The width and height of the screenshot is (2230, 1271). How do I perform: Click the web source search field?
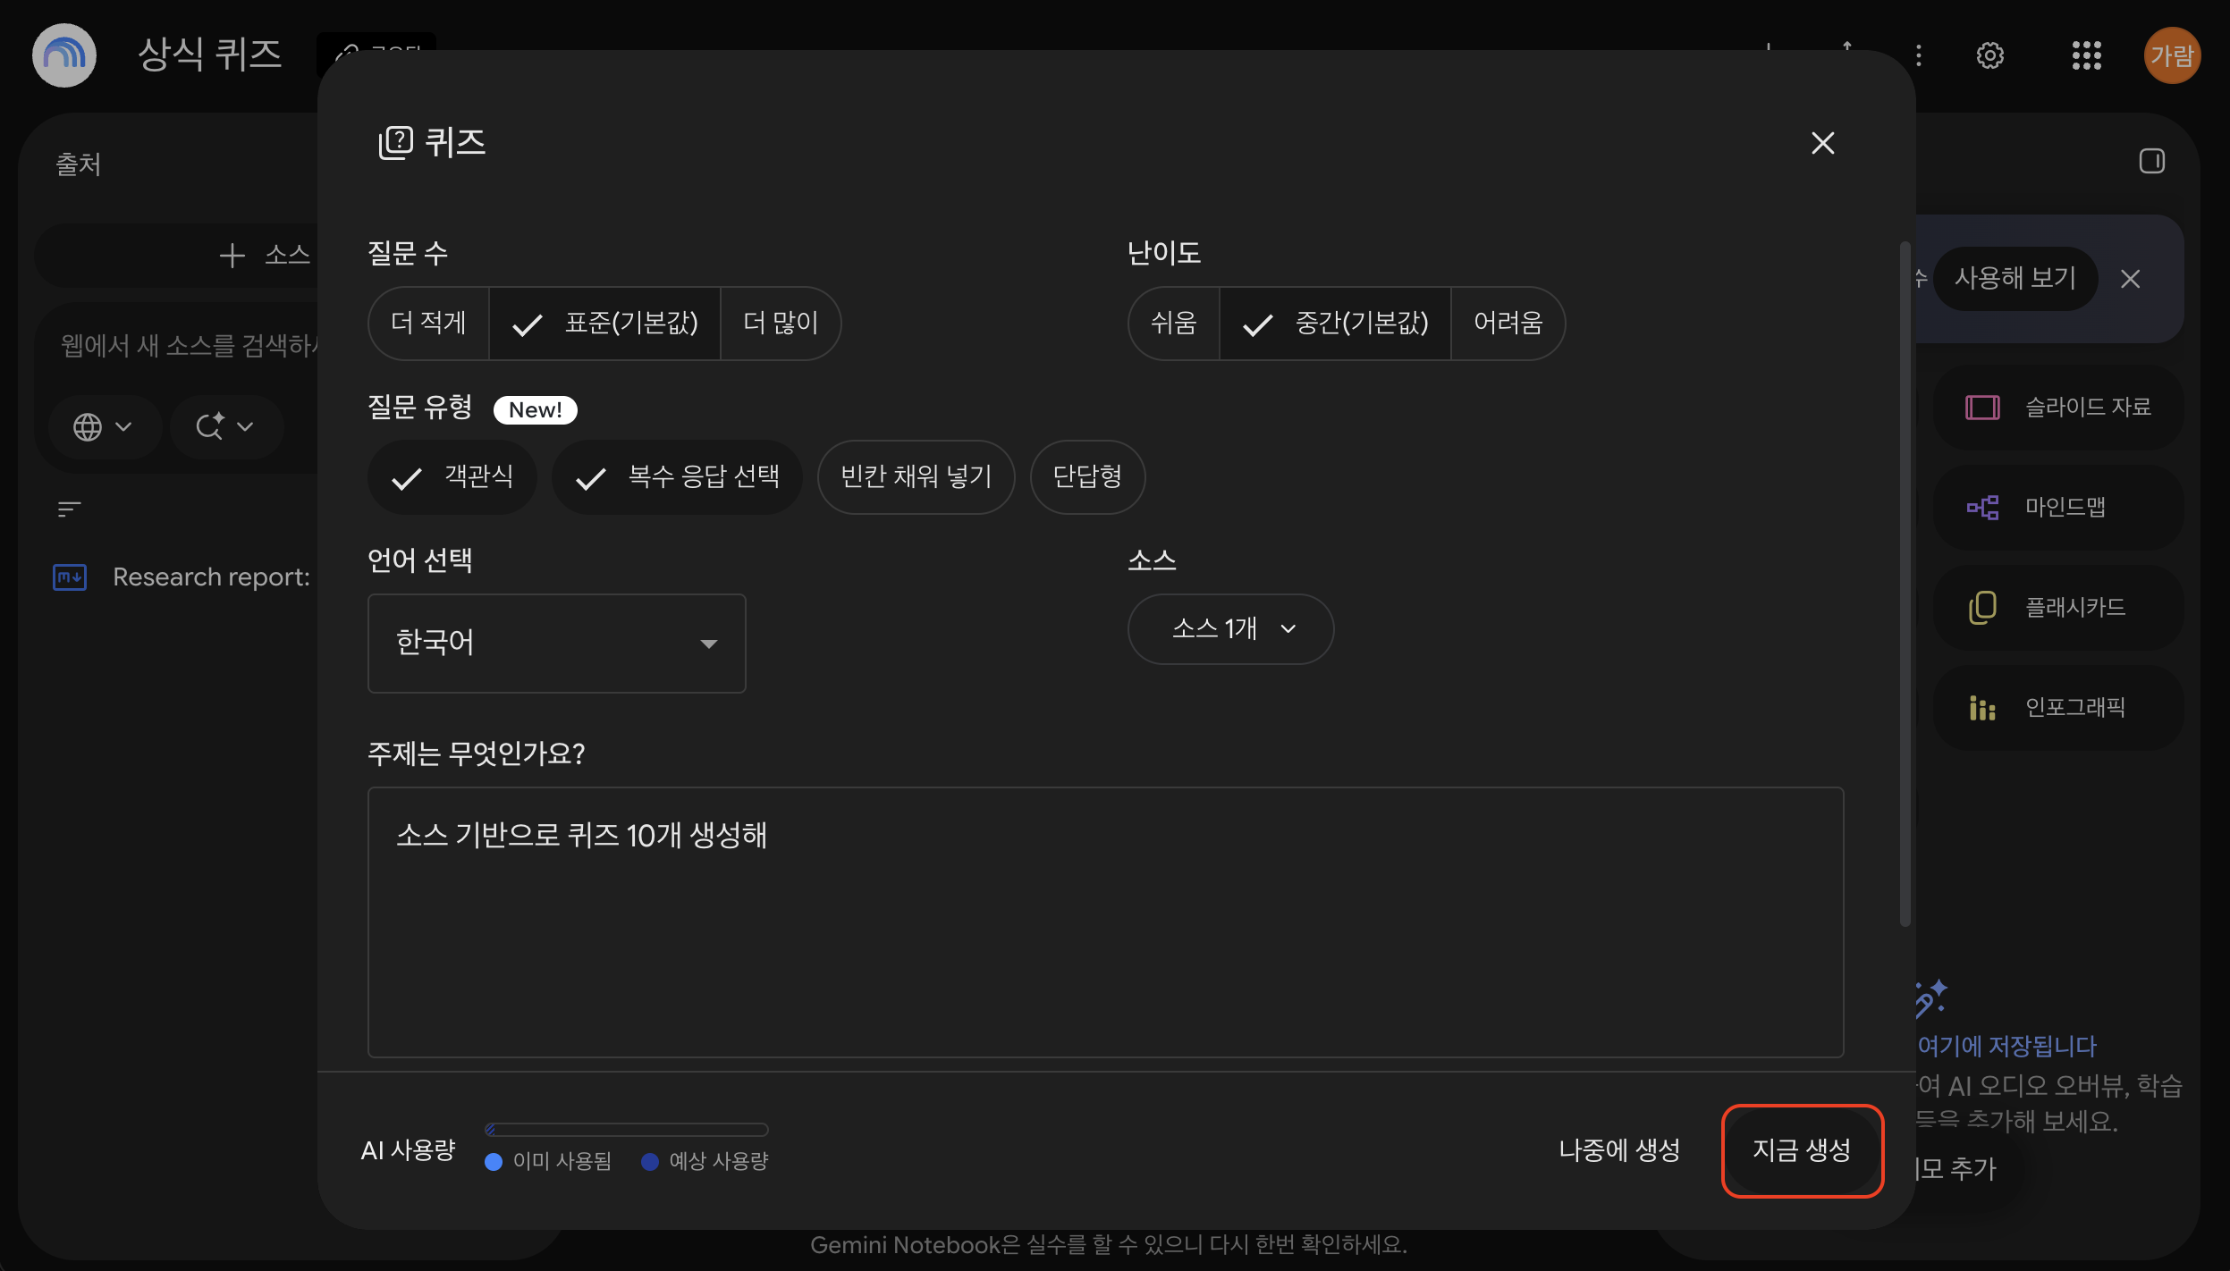tap(188, 346)
